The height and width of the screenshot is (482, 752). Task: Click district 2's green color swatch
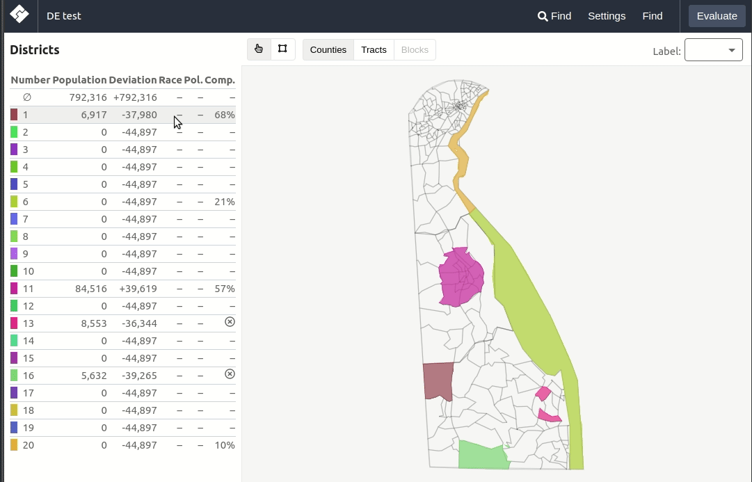click(13, 131)
